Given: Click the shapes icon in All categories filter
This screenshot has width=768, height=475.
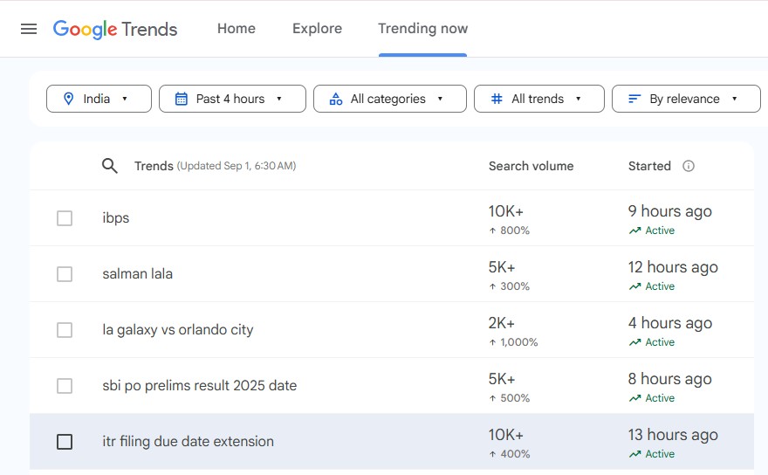Looking at the screenshot, I should 336,99.
